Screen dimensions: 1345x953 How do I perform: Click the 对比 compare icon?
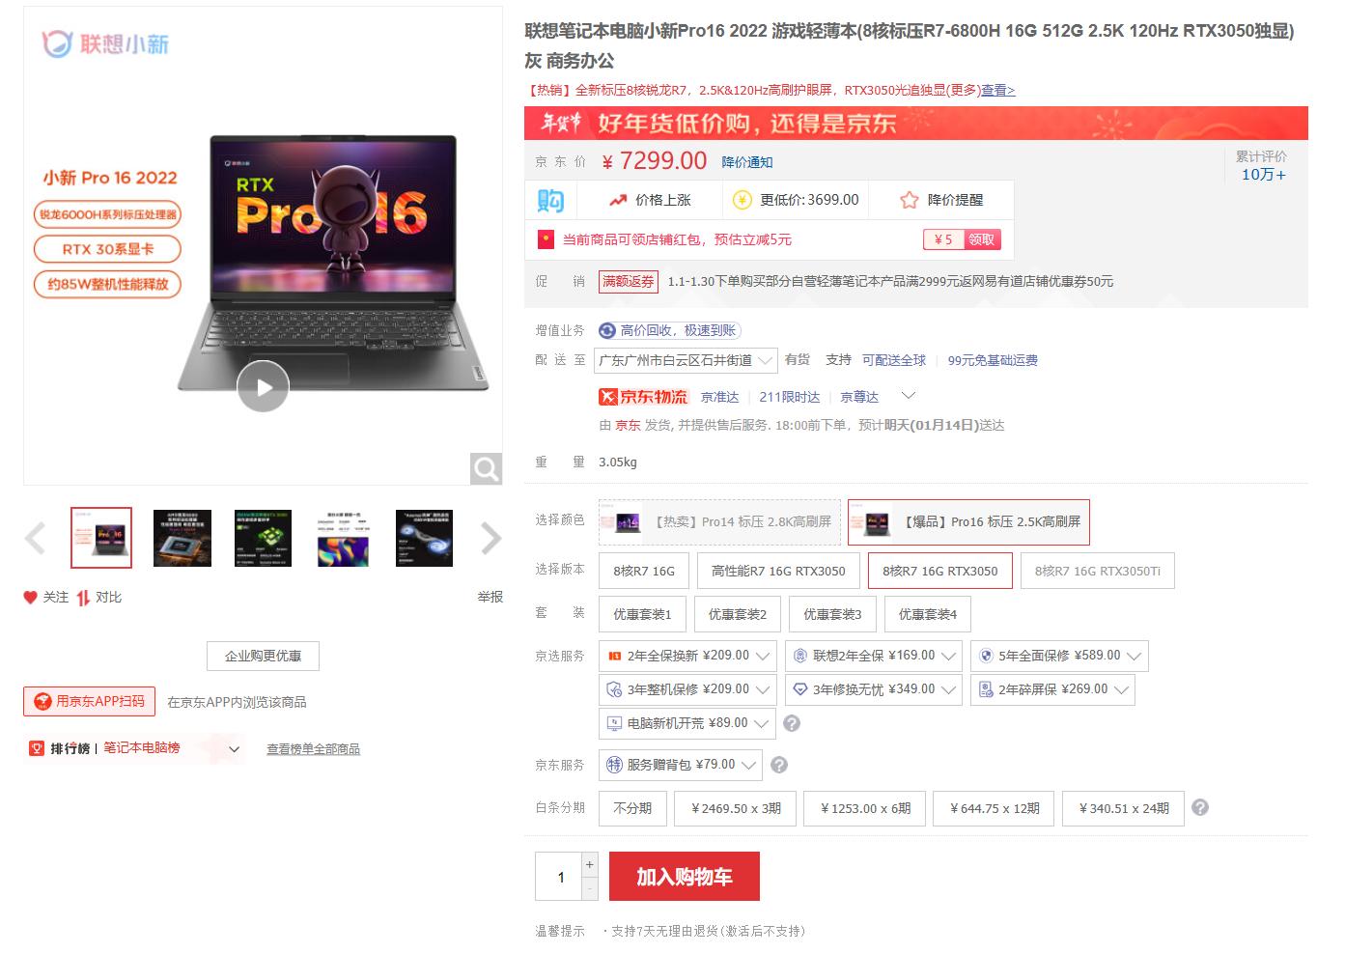[x=83, y=598]
